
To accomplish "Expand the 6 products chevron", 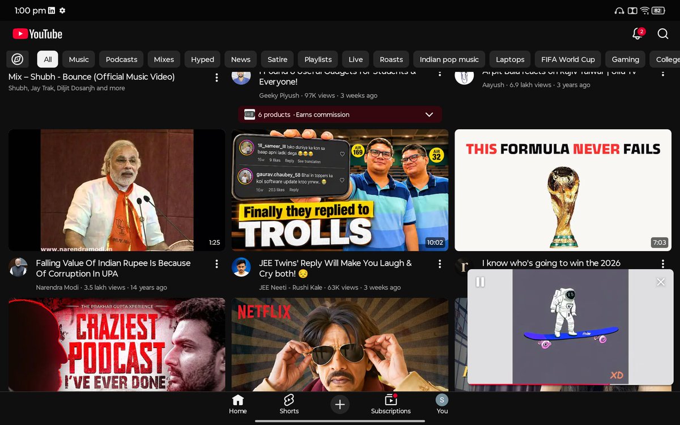I will pos(429,114).
